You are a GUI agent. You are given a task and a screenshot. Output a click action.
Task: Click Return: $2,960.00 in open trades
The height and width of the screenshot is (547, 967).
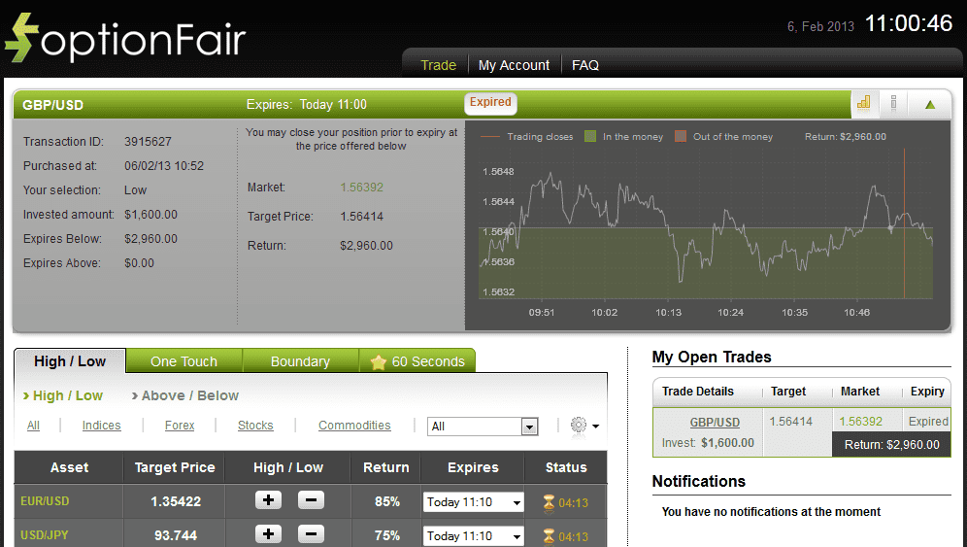(x=892, y=445)
